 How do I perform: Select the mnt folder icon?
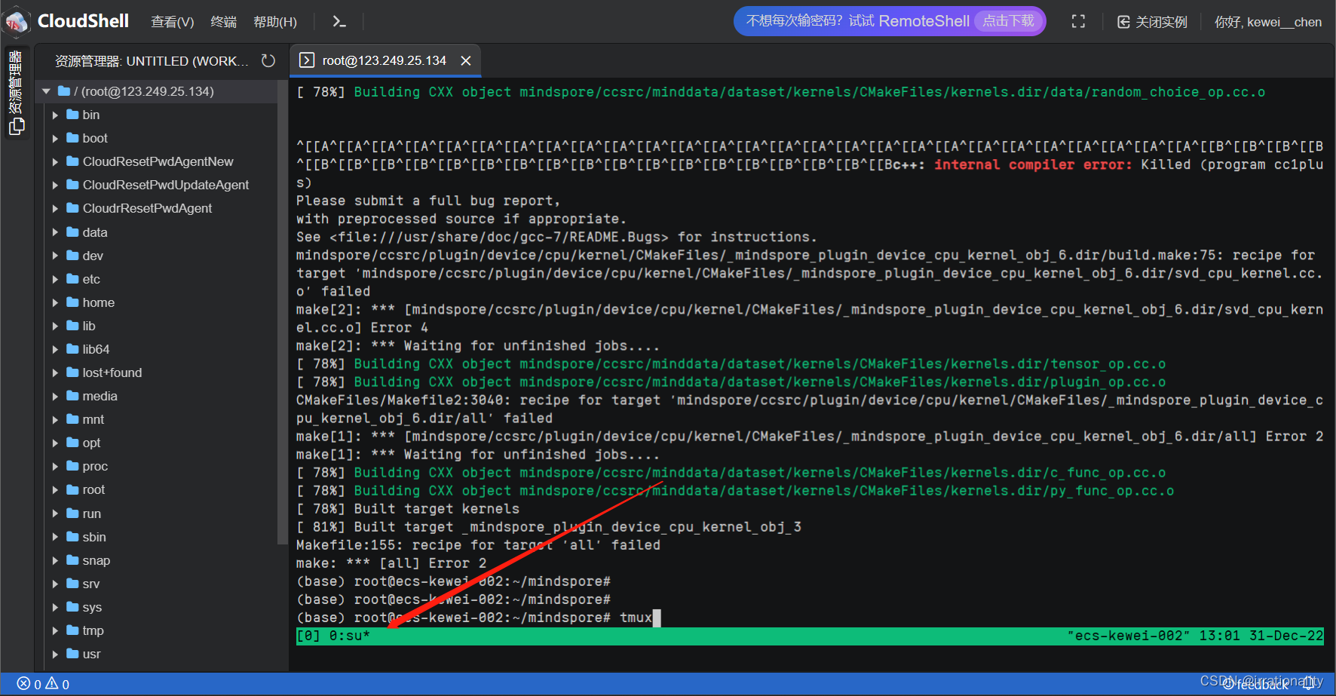coord(72,419)
